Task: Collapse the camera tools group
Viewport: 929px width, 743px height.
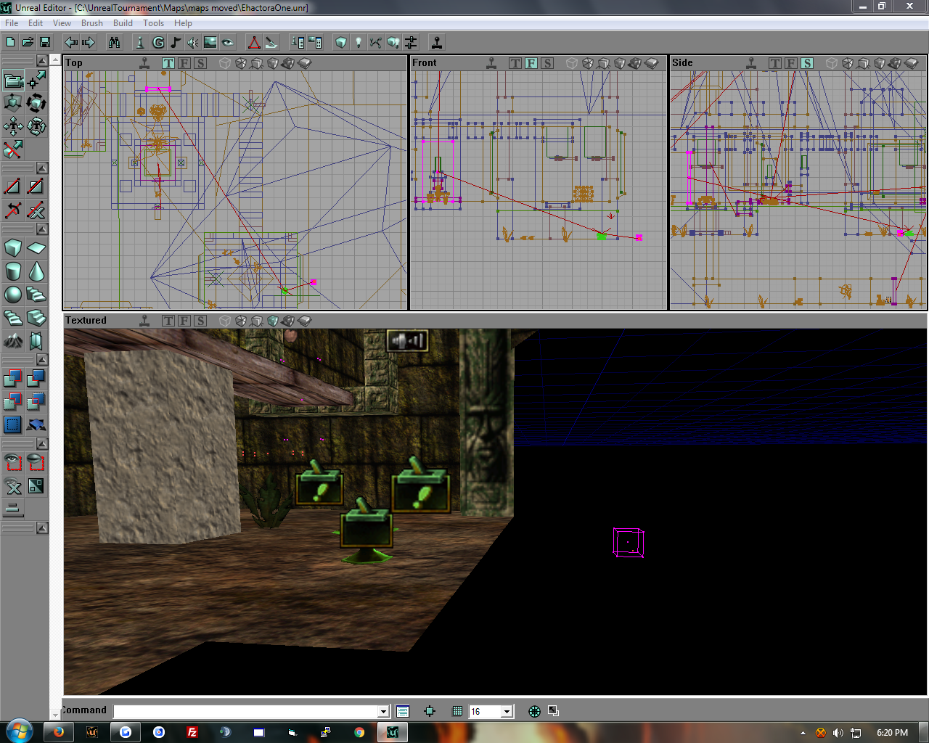Action: tap(42, 61)
